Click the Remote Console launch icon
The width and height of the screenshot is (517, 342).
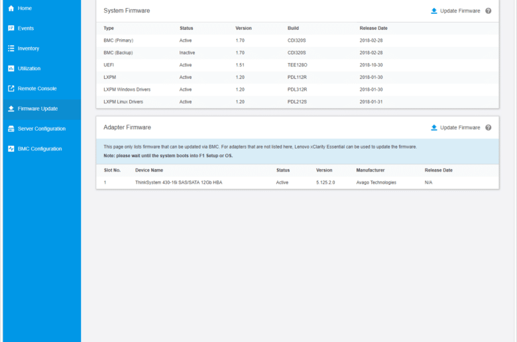click(11, 88)
